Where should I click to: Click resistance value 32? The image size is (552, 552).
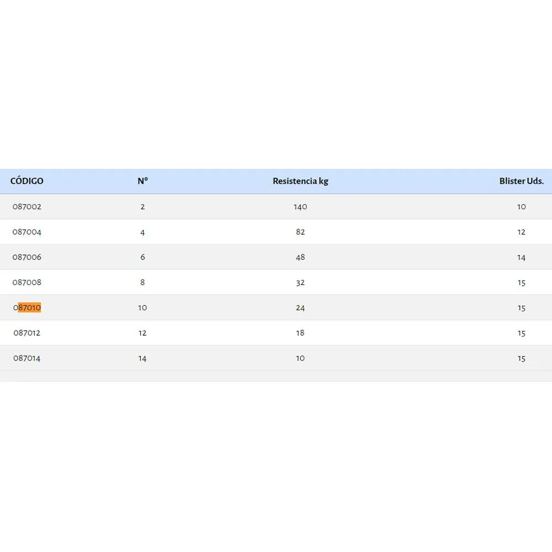click(300, 283)
